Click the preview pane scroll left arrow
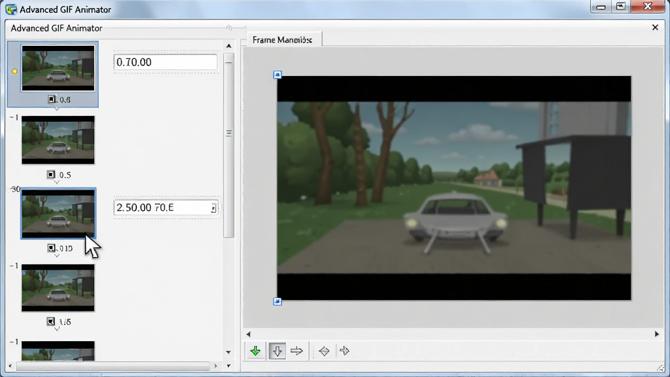670x377 pixels. (248, 334)
